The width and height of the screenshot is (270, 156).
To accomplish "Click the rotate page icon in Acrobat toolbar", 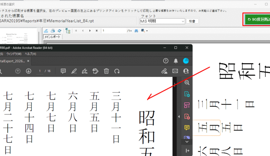I will click(117, 71).
